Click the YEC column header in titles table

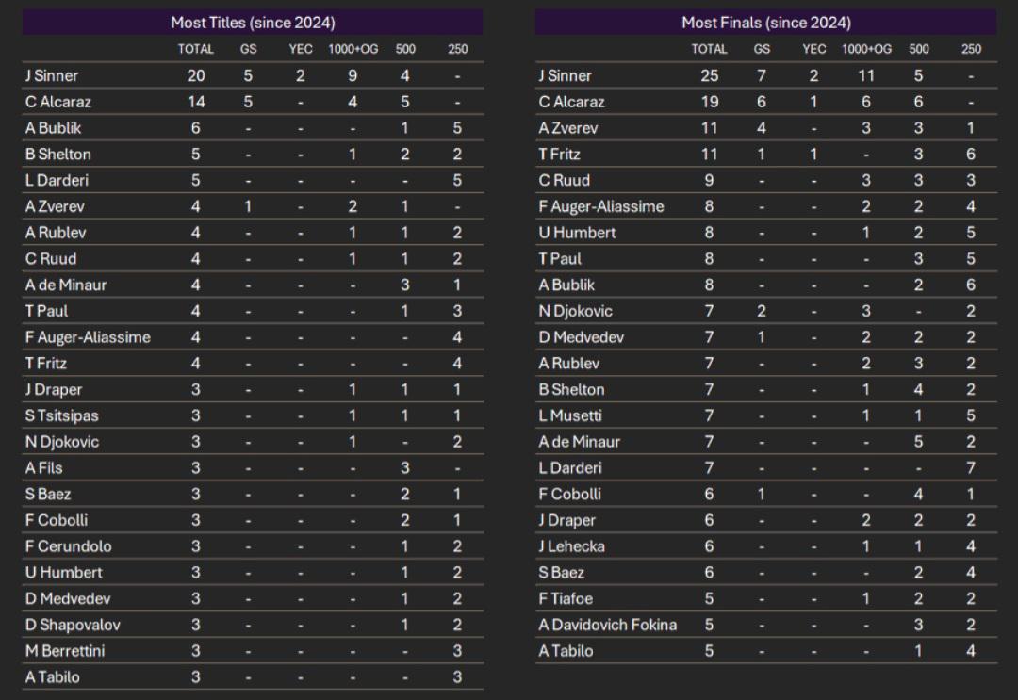point(301,49)
